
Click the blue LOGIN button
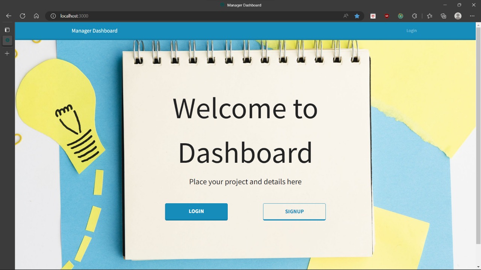196,211
